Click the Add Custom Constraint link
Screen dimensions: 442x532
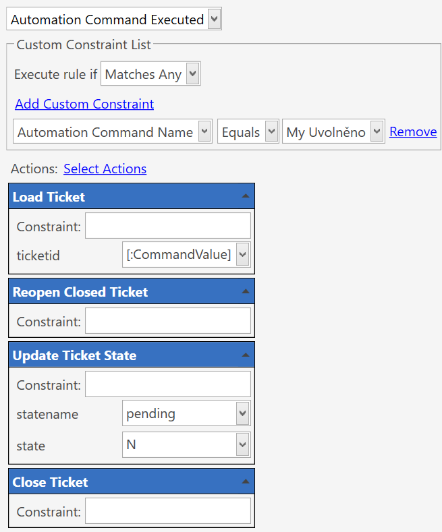point(84,104)
